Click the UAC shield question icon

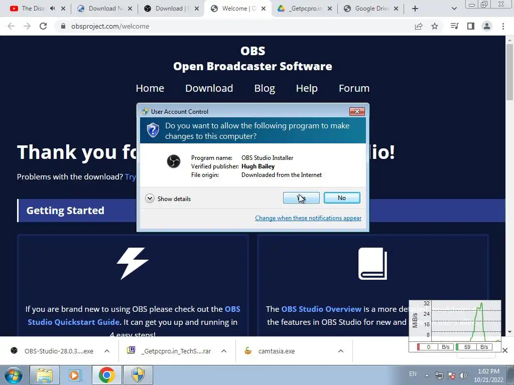153,130
